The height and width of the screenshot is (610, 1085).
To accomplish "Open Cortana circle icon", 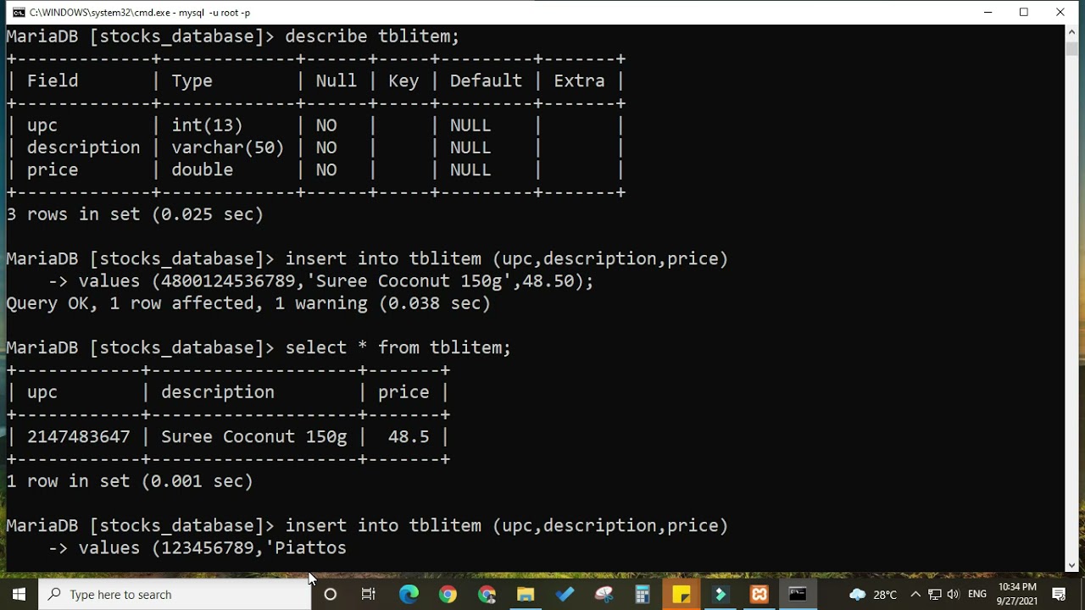I will click(331, 594).
